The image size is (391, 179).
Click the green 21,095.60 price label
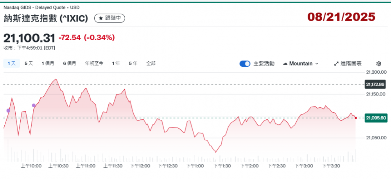coord(375,118)
